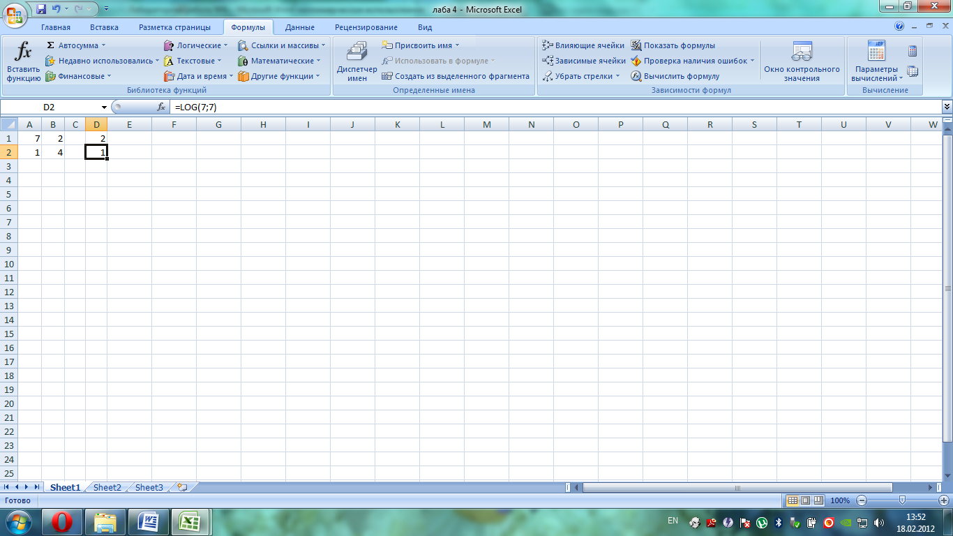
Task: Trace dependents with Зависимые ячейки
Action: pos(584,61)
